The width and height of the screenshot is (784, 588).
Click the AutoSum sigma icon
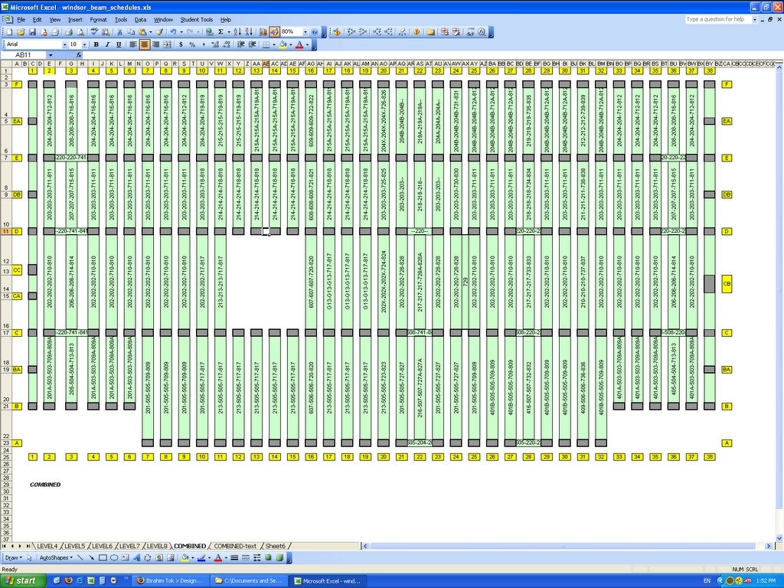point(220,32)
